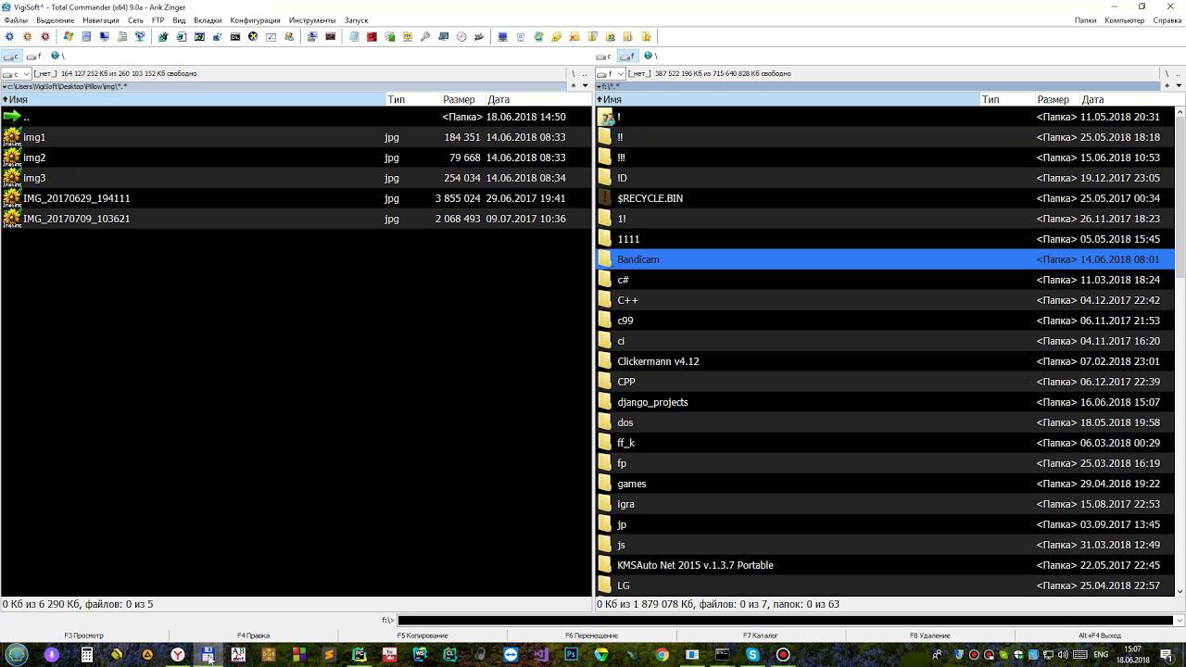1186x667 pixels.
Task: Click the red book toolbar icon
Action: [372, 37]
